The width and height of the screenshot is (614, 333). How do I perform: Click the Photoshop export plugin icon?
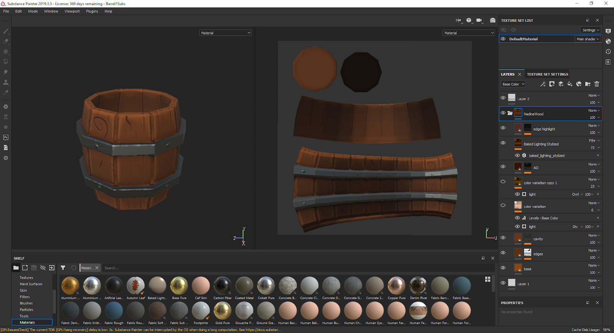point(6,137)
